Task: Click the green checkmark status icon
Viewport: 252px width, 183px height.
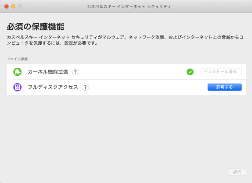Action: [190, 72]
